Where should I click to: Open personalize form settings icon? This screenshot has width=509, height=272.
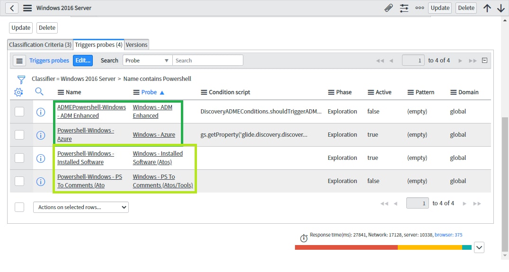tap(404, 8)
